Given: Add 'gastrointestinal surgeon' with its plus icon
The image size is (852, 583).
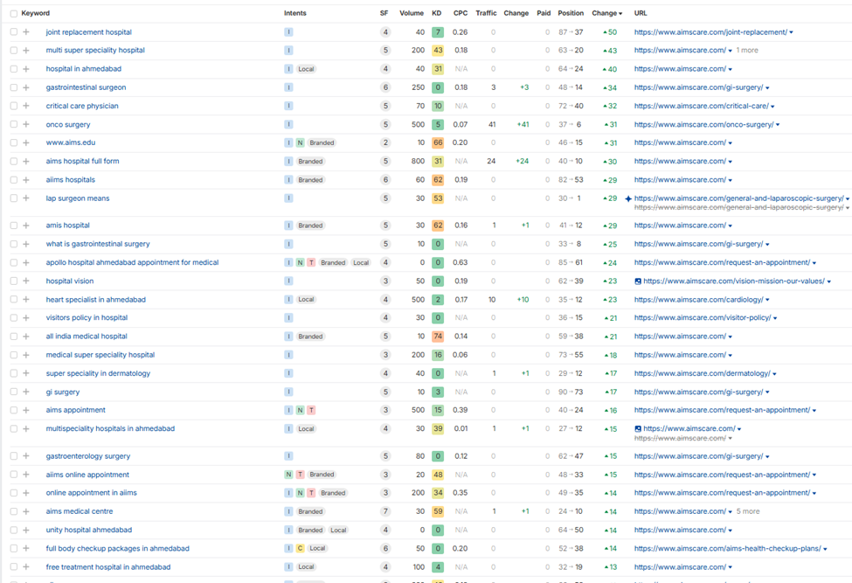Looking at the screenshot, I should [26, 87].
